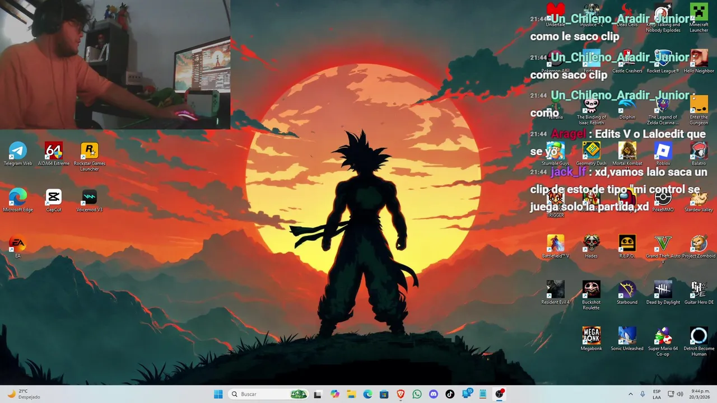The height and width of the screenshot is (403, 717).
Task: Select the Castle Crashers icon
Action: [627, 62]
